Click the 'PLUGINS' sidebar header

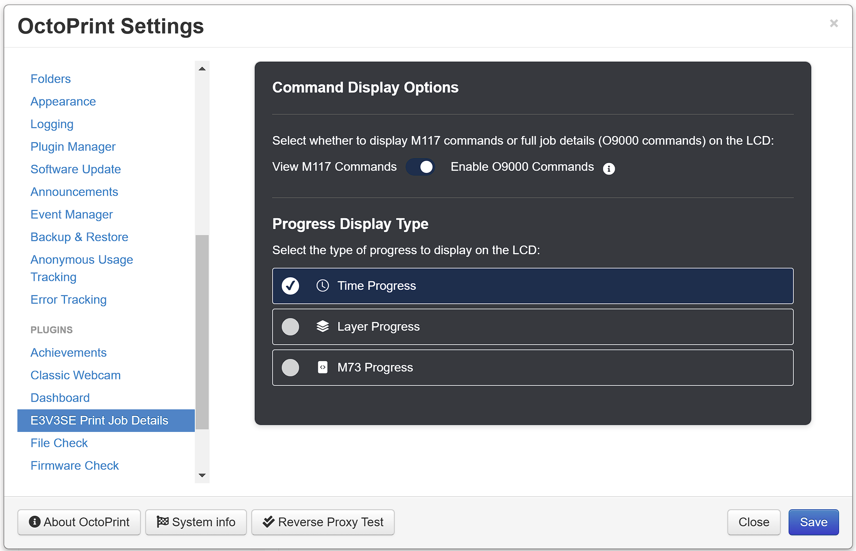pos(52,330)
